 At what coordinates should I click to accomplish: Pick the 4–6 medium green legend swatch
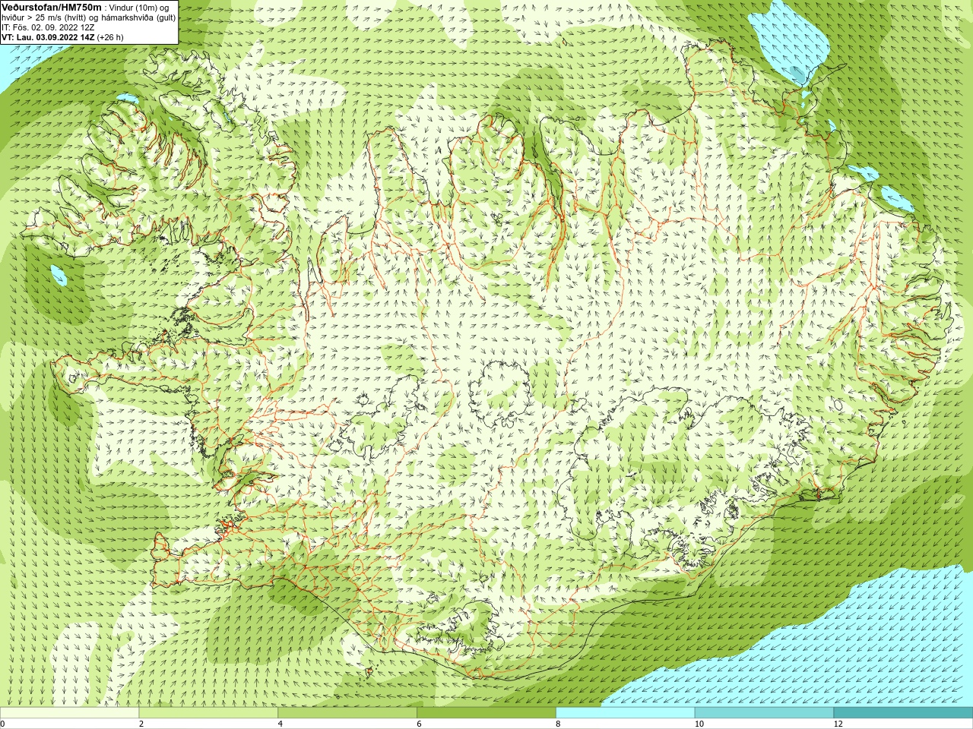coord(347,713)
